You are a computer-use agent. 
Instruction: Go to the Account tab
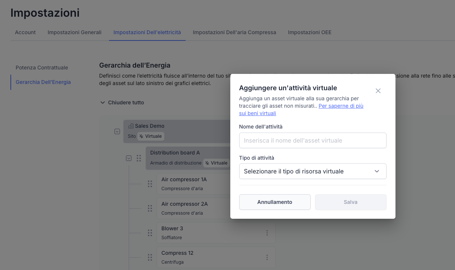[x=25, y=32]
